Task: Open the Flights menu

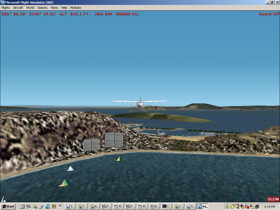Action: (6, 8)
